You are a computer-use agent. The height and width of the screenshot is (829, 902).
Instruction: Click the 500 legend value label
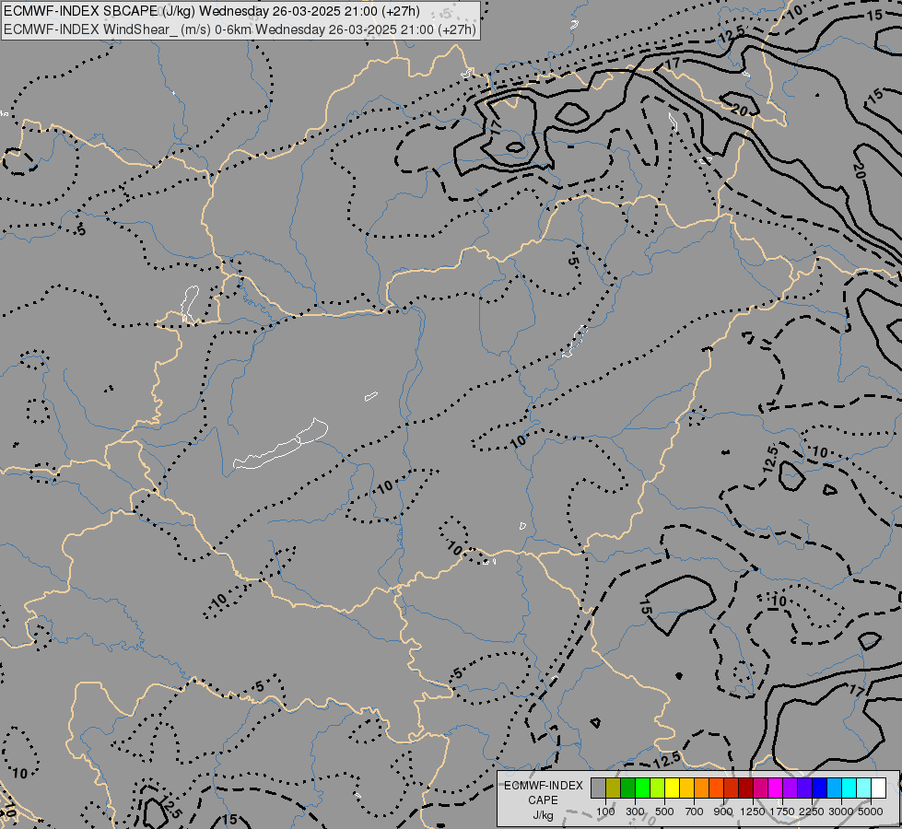(x=664, y=811)
